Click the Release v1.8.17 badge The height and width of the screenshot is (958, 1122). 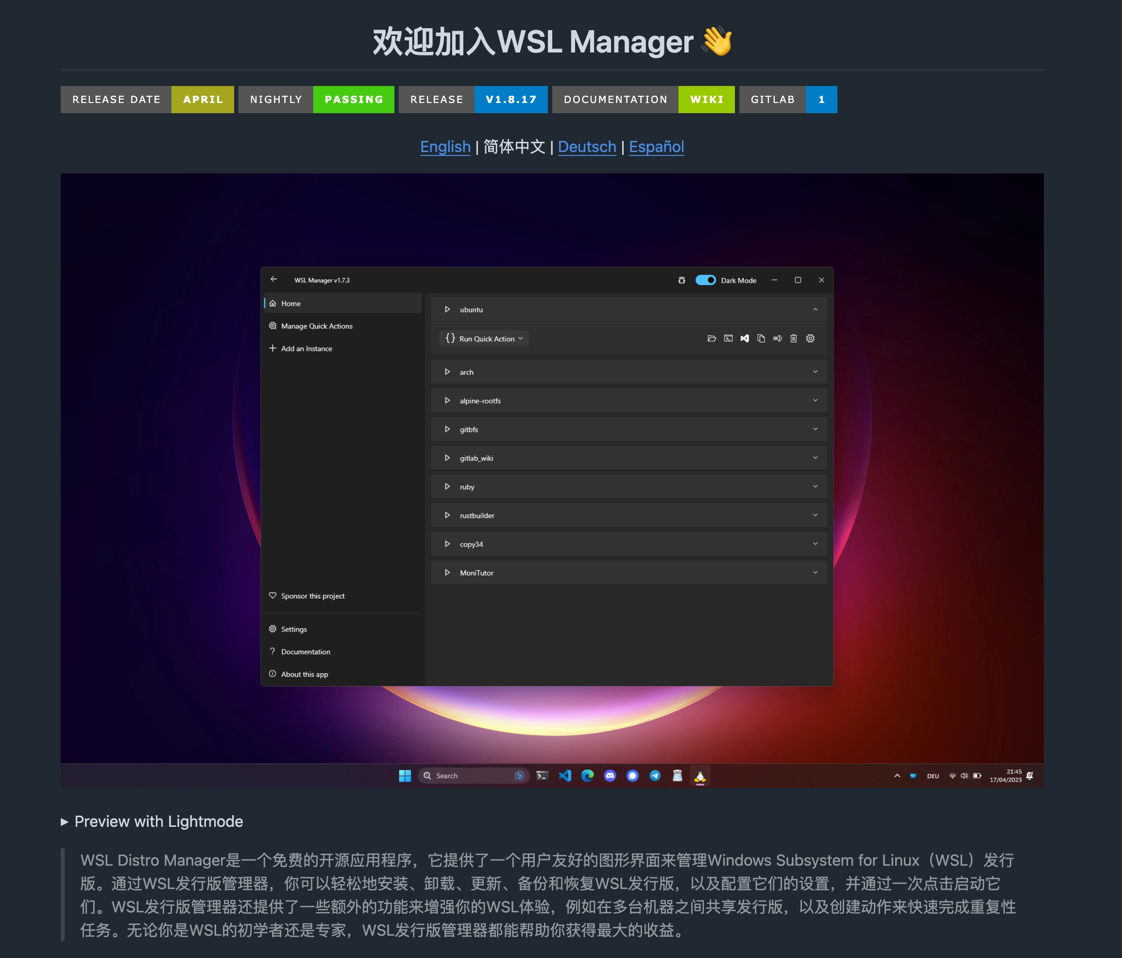473,100
